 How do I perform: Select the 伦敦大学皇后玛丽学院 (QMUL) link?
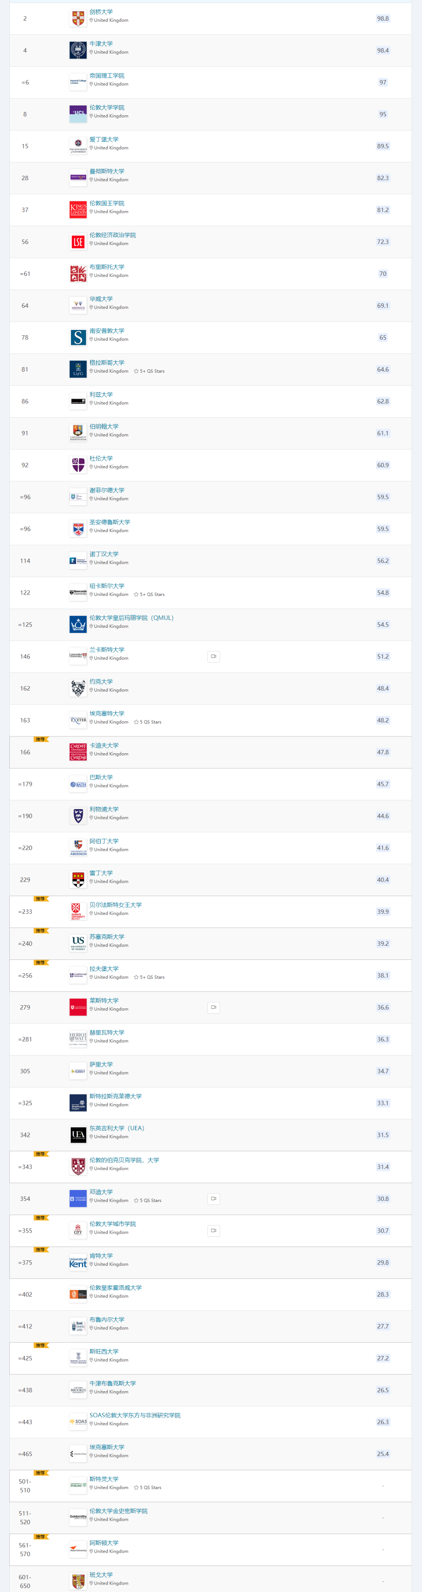pos(131,618)
